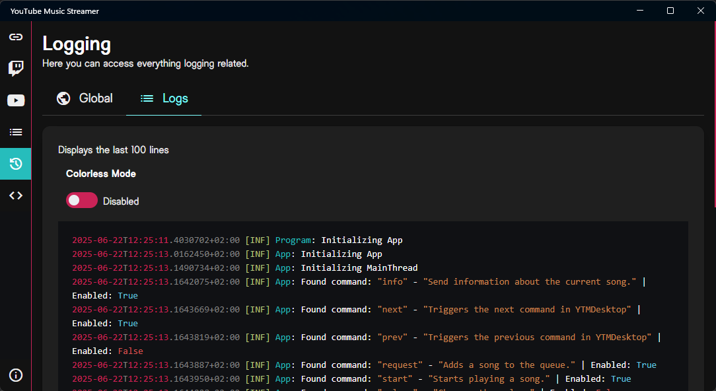Maximize the YouTube Music Streamer window
This screenshot has width=716, height=391.
670,11
